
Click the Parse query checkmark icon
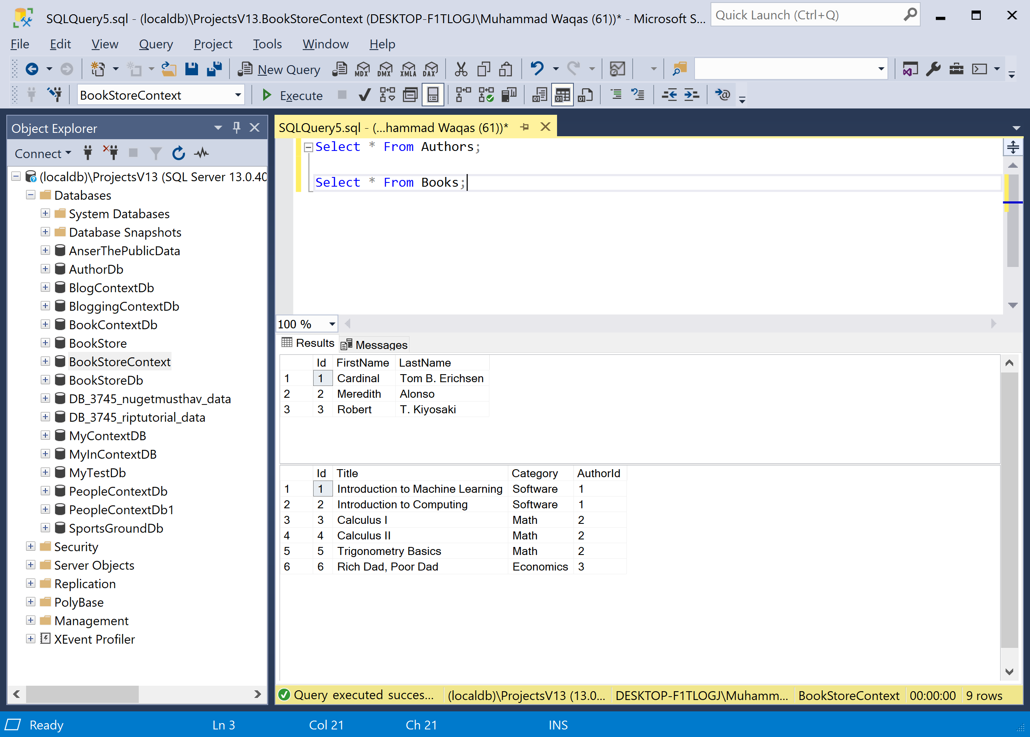(364, 95)
